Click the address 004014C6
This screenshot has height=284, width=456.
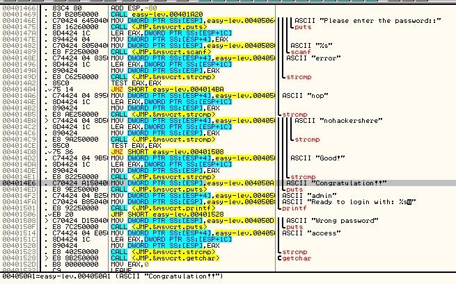pos(19,133)
